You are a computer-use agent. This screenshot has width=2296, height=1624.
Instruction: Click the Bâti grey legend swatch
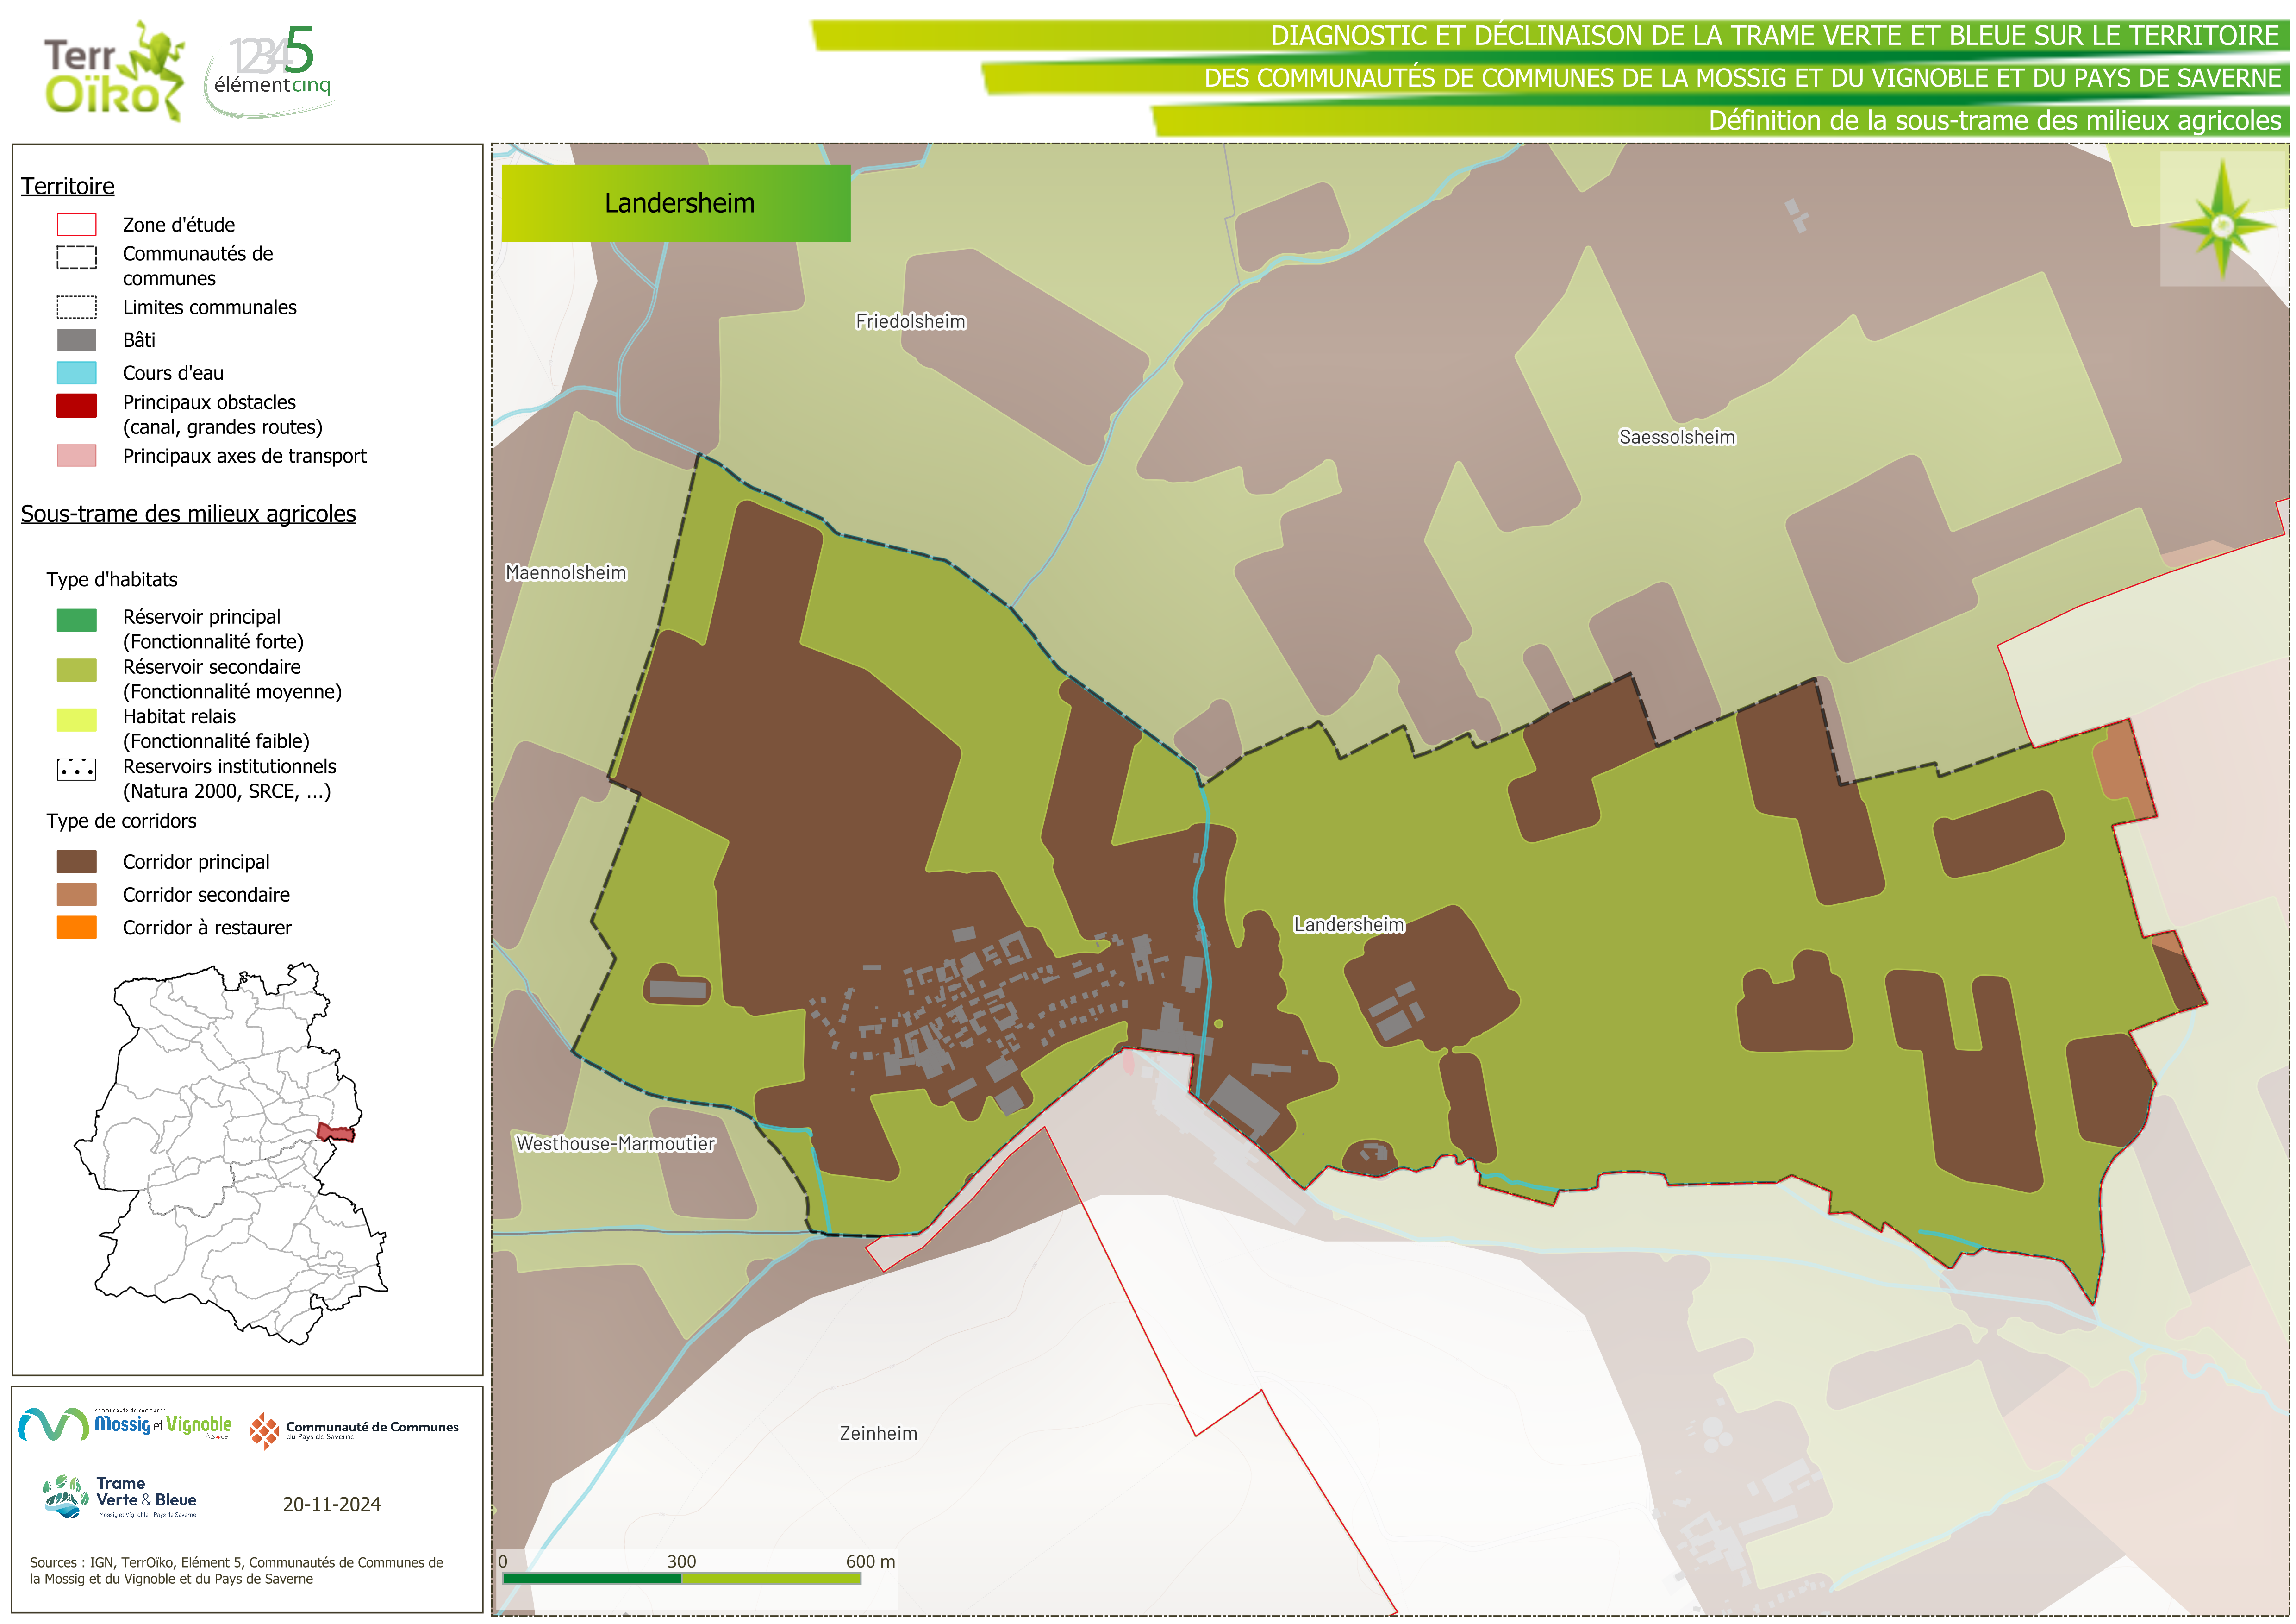(76, 340)
